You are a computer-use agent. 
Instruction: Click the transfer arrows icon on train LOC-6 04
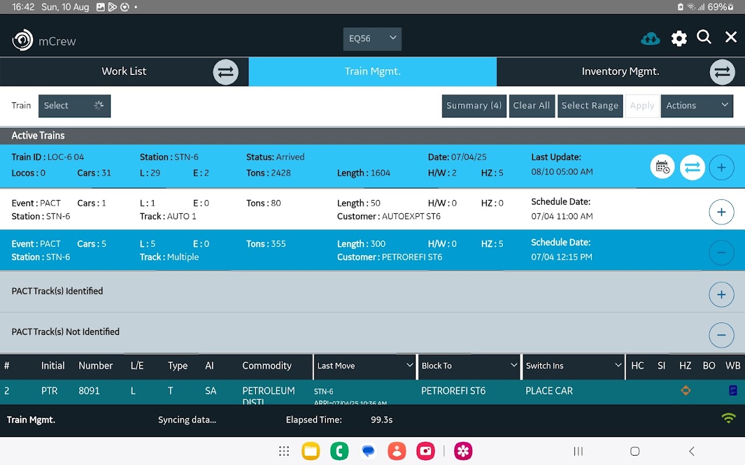(x=692, y=167)
